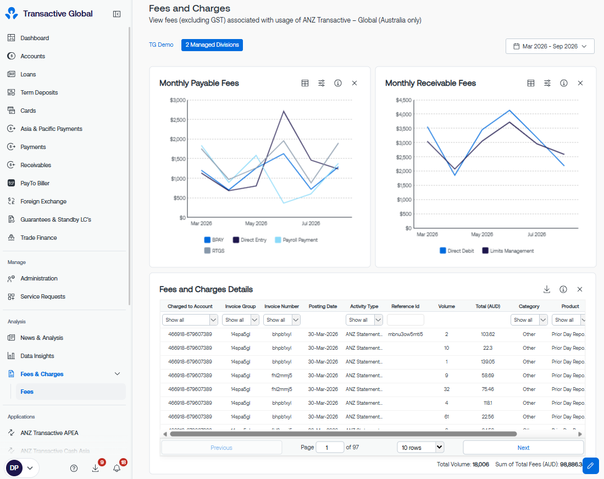Toggle Direct Debit series in receivable legend
604x479 pixels.
pos(457,251)
